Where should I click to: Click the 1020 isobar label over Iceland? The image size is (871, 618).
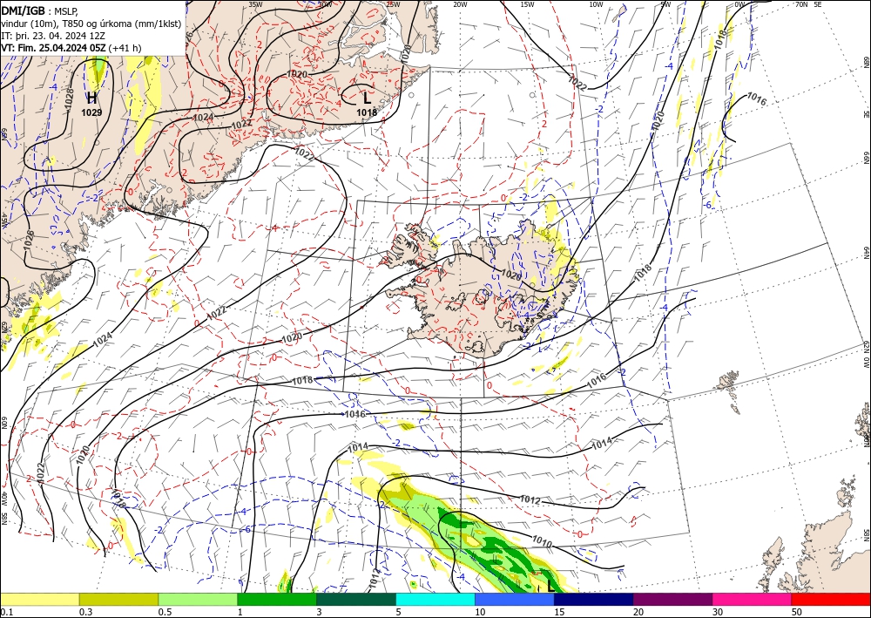(x=511, y=275)
